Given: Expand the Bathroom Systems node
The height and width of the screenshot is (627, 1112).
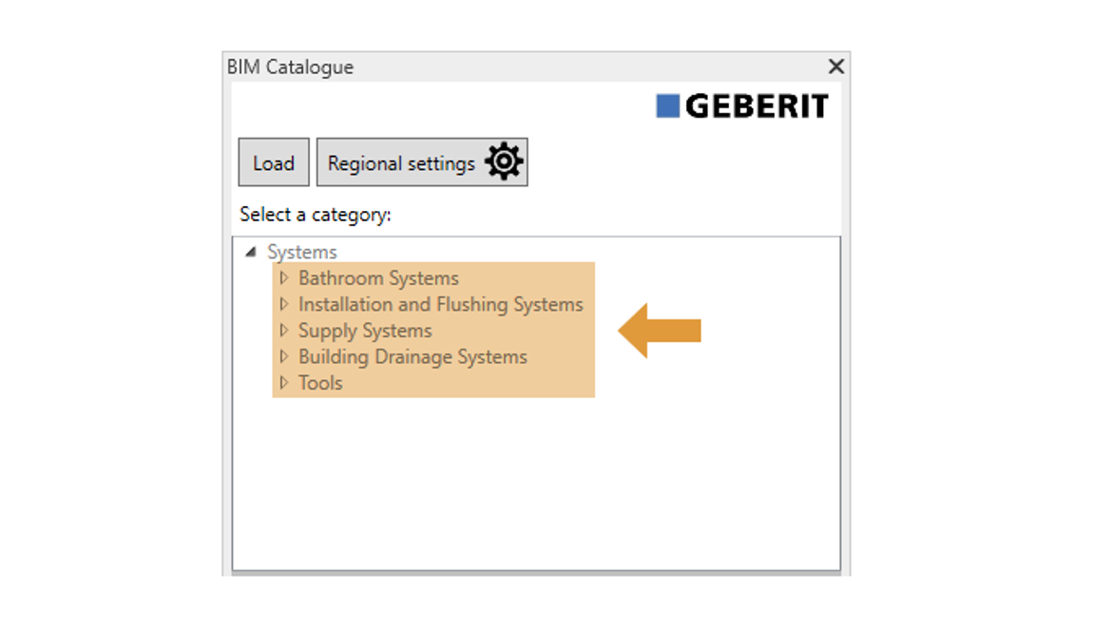Looking at the screenshot, I should (x=284, y=277).
